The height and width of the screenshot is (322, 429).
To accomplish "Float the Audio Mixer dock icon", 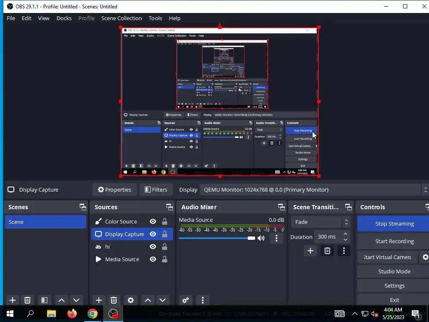I will (x=281, y=207).
